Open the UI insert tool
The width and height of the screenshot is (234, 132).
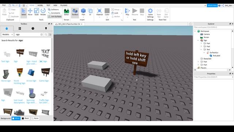90,12
